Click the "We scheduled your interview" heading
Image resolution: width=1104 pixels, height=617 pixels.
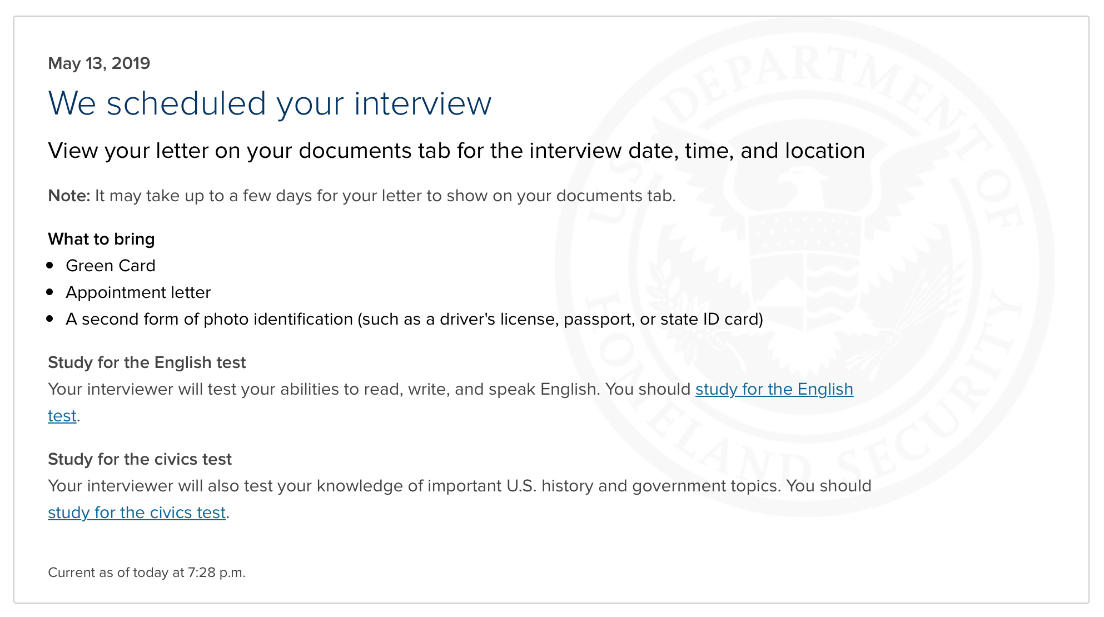pyautogui.click(x=270, y=103)
